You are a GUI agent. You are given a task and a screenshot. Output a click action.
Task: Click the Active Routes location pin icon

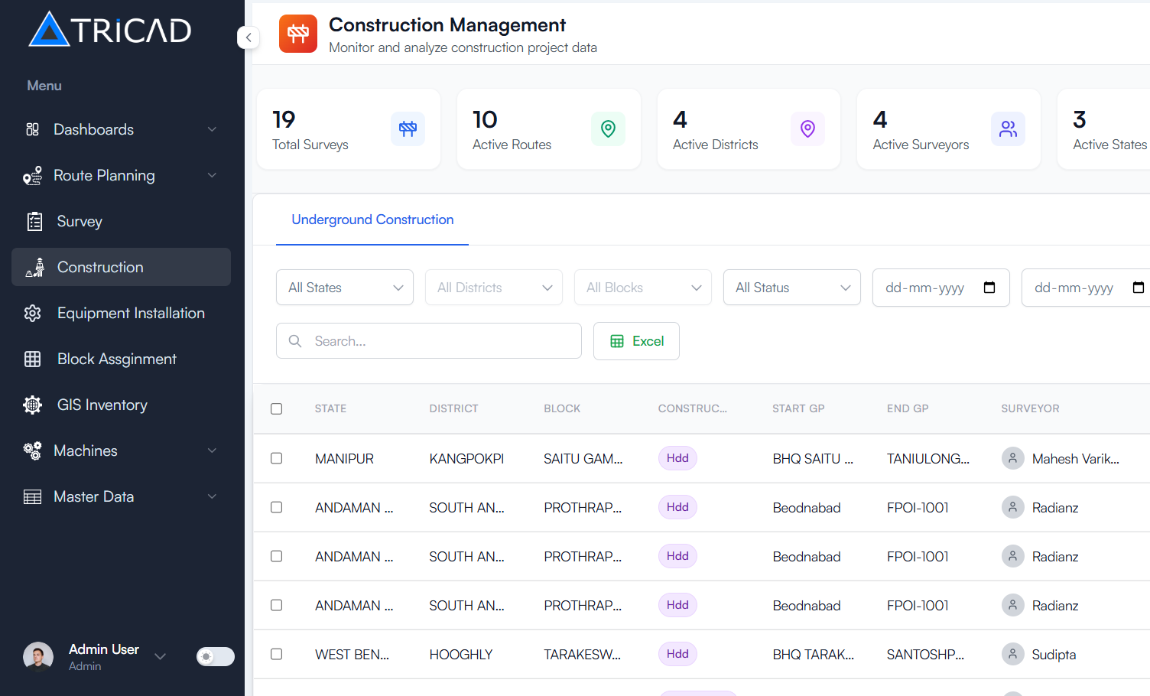coord(608,128)
